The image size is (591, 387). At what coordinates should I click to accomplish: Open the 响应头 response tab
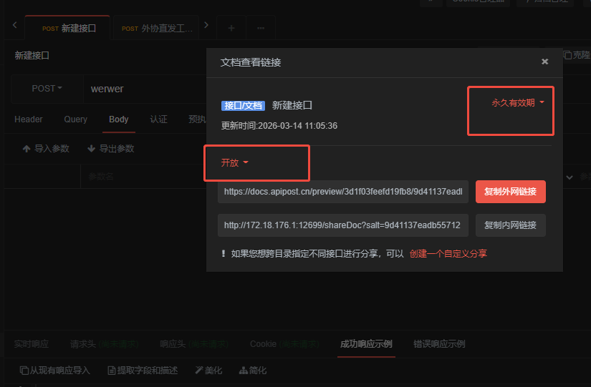coord(194,344)
